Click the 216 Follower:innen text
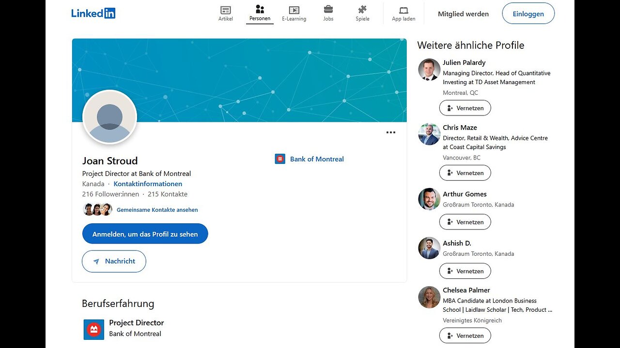Viewport: 620px width, 348px height. click(x=110, y=194)
